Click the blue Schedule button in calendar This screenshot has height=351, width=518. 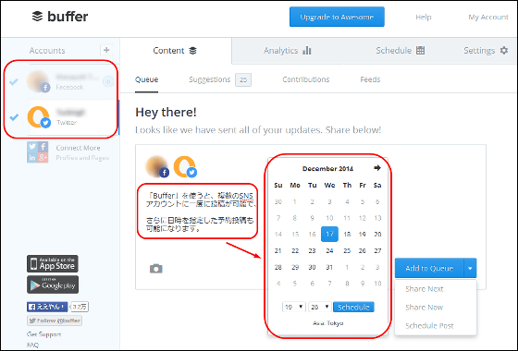353,307
